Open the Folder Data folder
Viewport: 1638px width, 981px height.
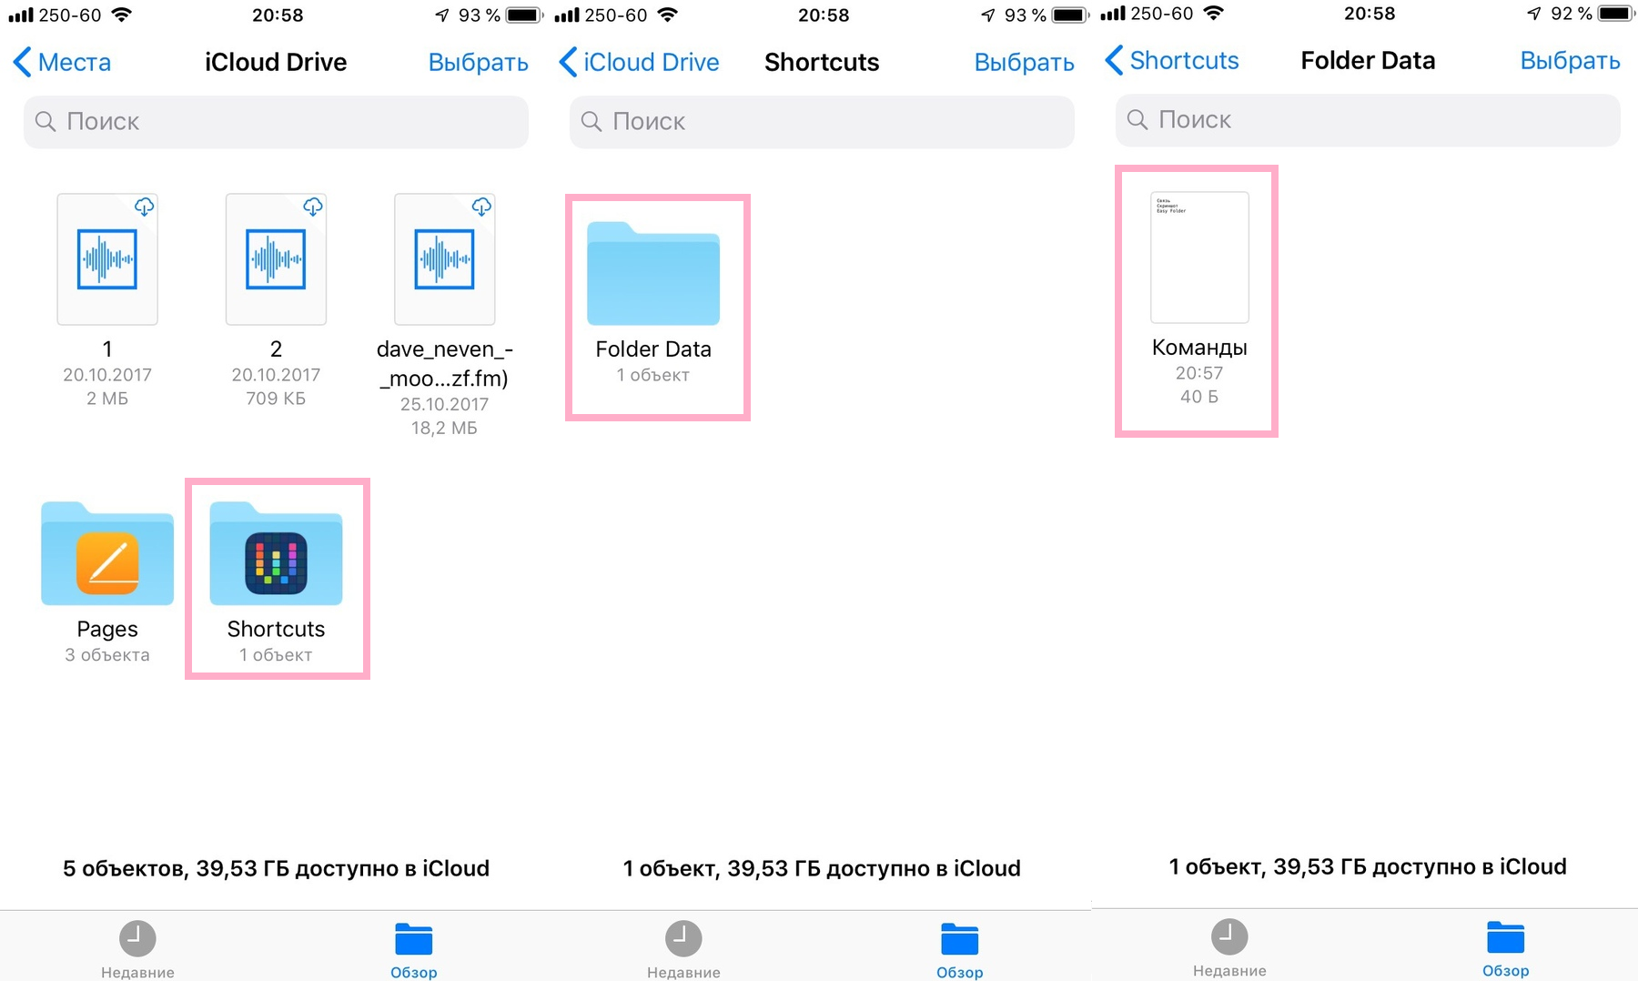click(653, 275)
